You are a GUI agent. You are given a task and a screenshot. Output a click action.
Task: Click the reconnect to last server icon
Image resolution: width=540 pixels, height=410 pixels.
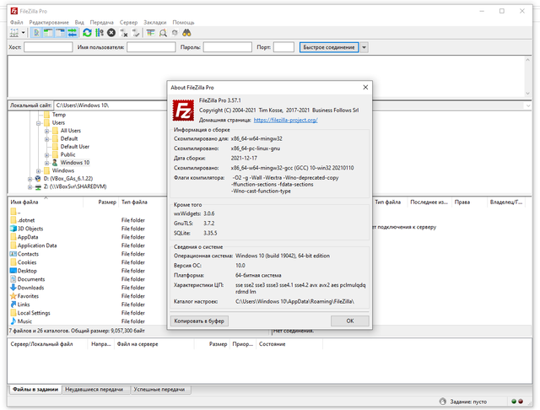(136, 33)
